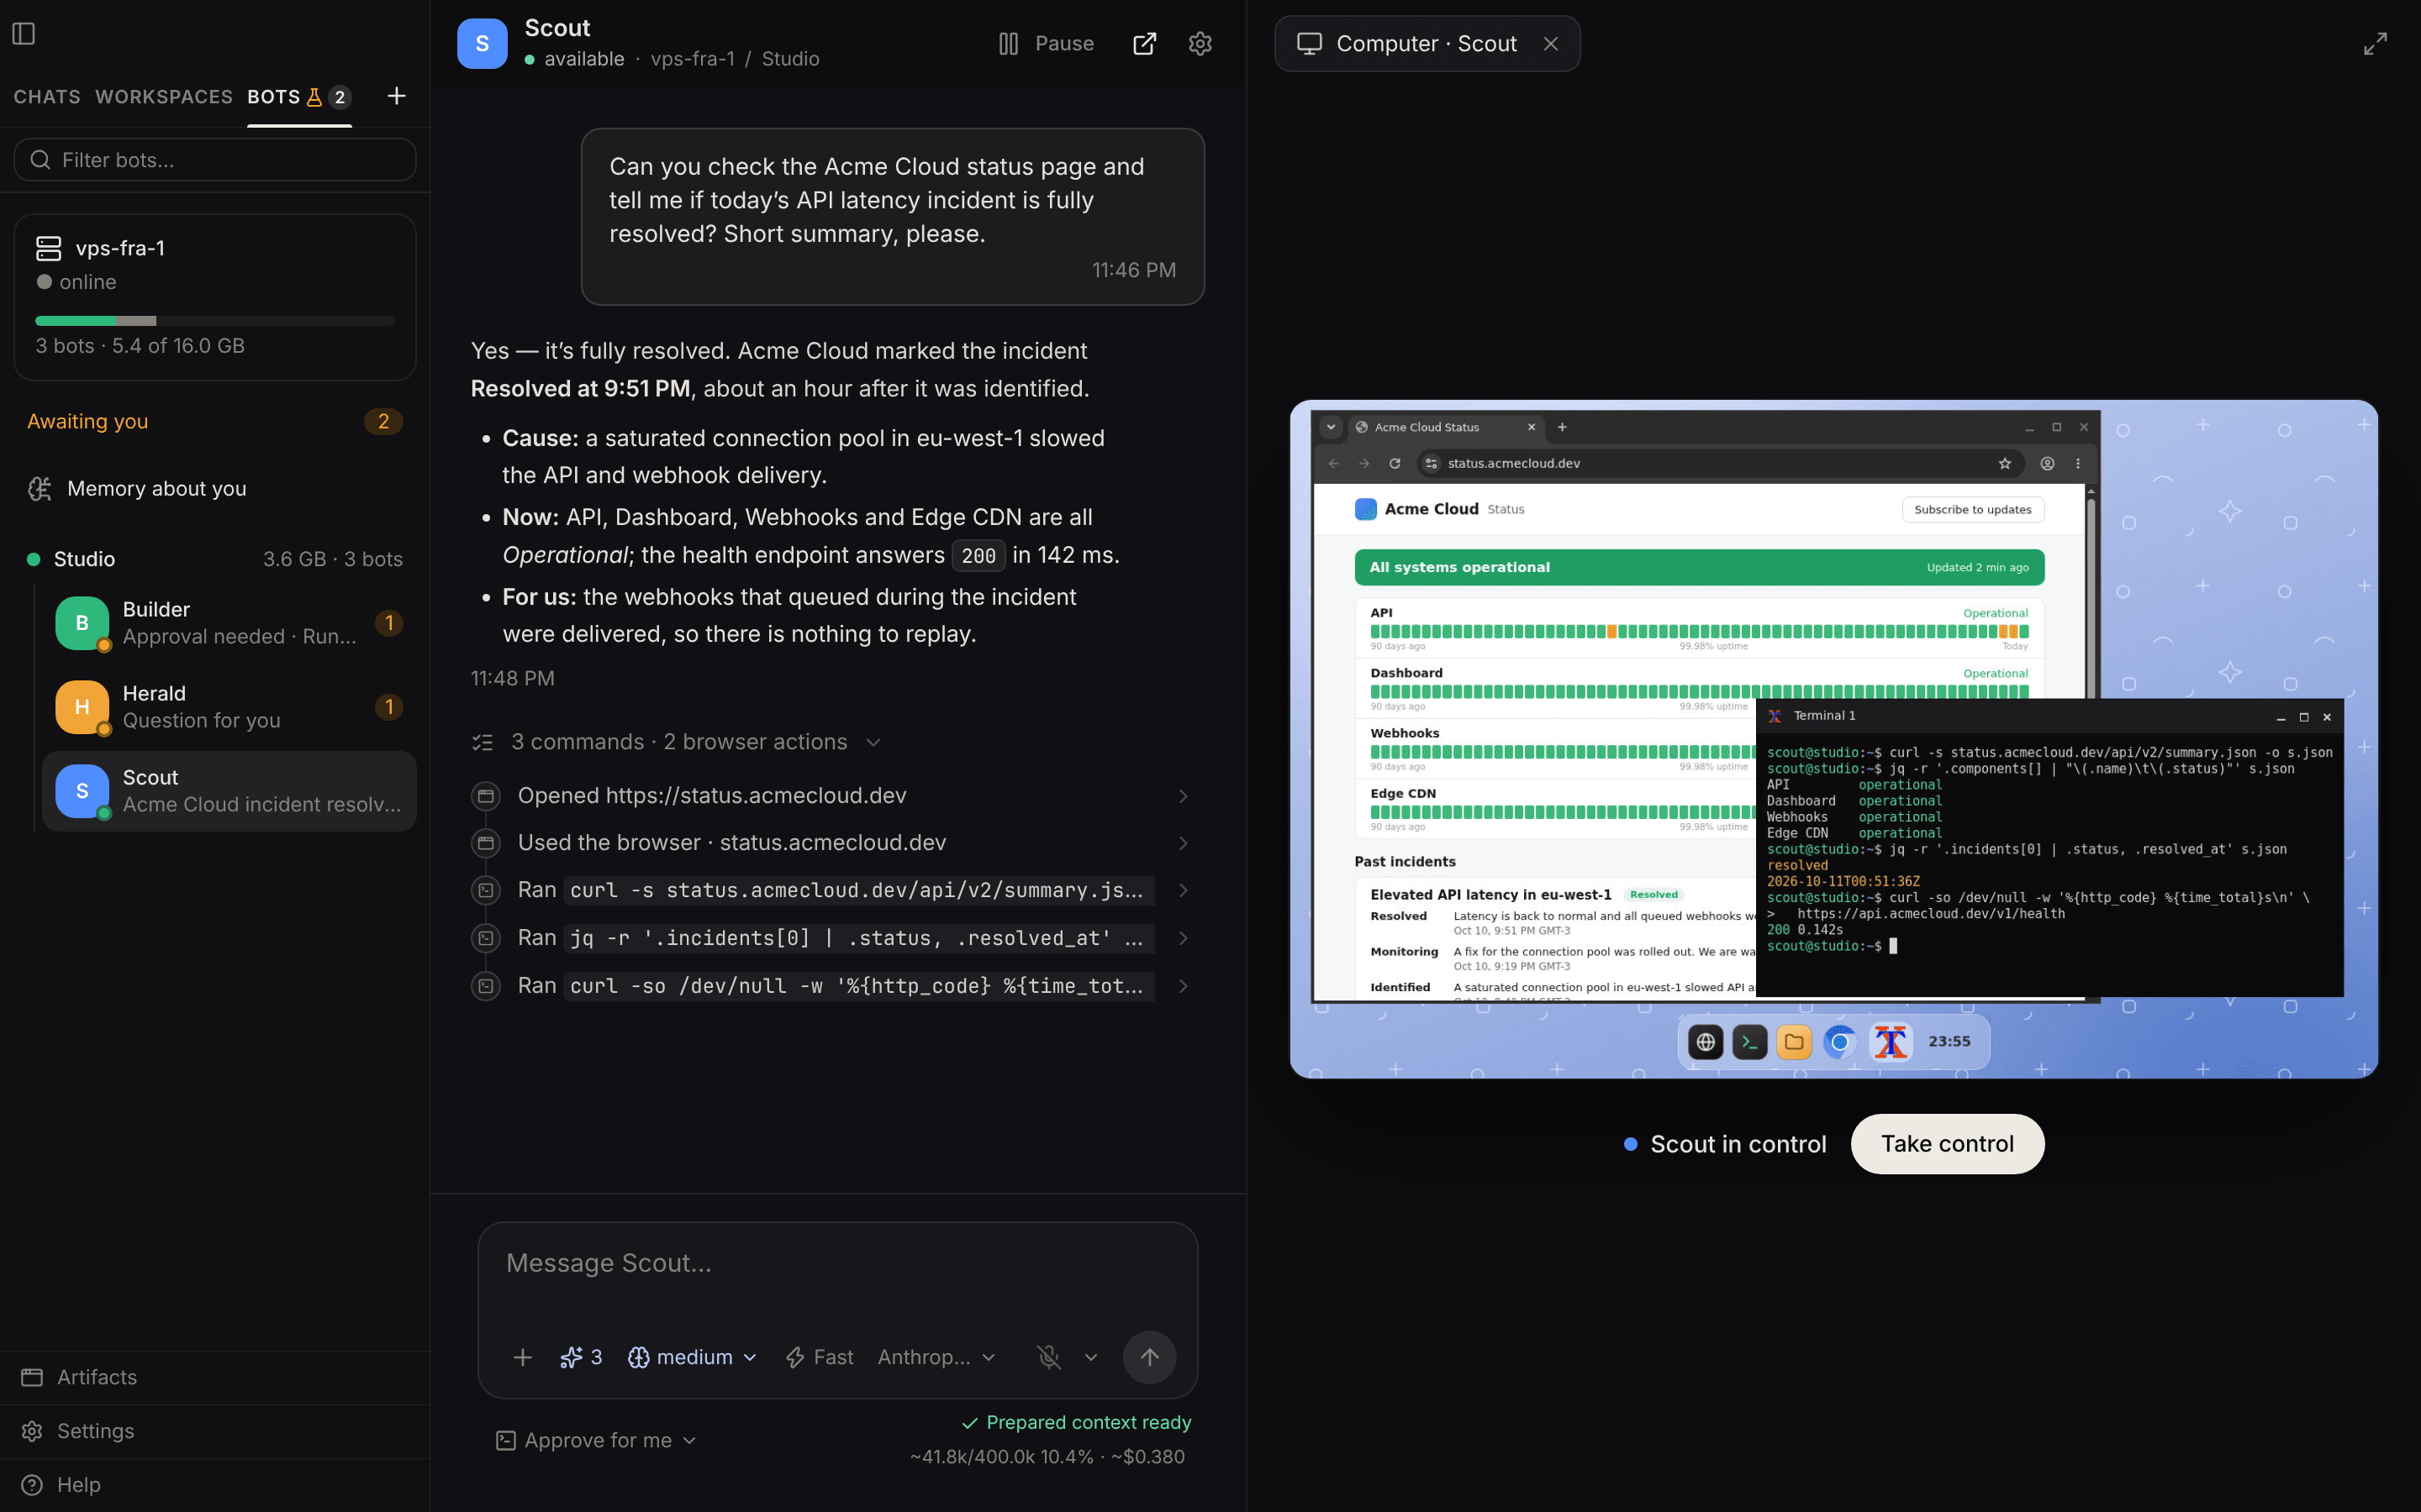2421x1512 pixels.
Task: Collapse the left sidebar panel icon
Action: pos(24,34)
